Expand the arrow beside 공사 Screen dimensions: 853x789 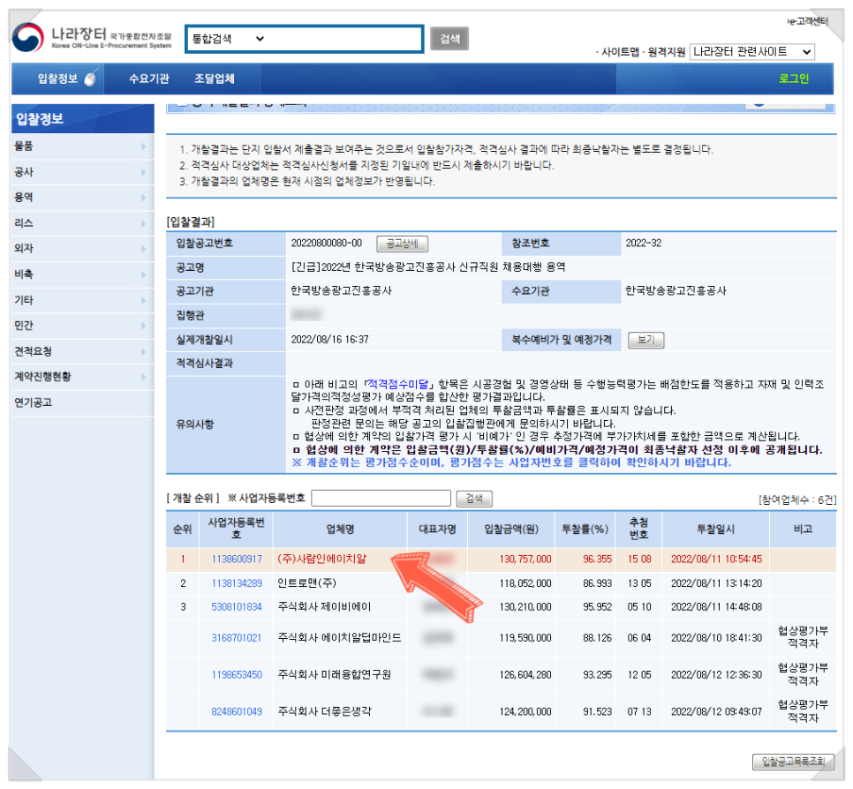(144, 172)
